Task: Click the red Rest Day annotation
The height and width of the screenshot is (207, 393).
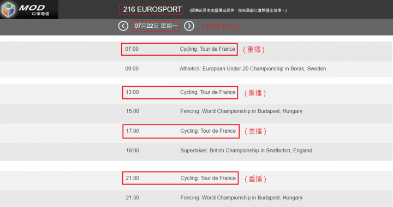Action: pyautogui.click(x=221, y=26)
